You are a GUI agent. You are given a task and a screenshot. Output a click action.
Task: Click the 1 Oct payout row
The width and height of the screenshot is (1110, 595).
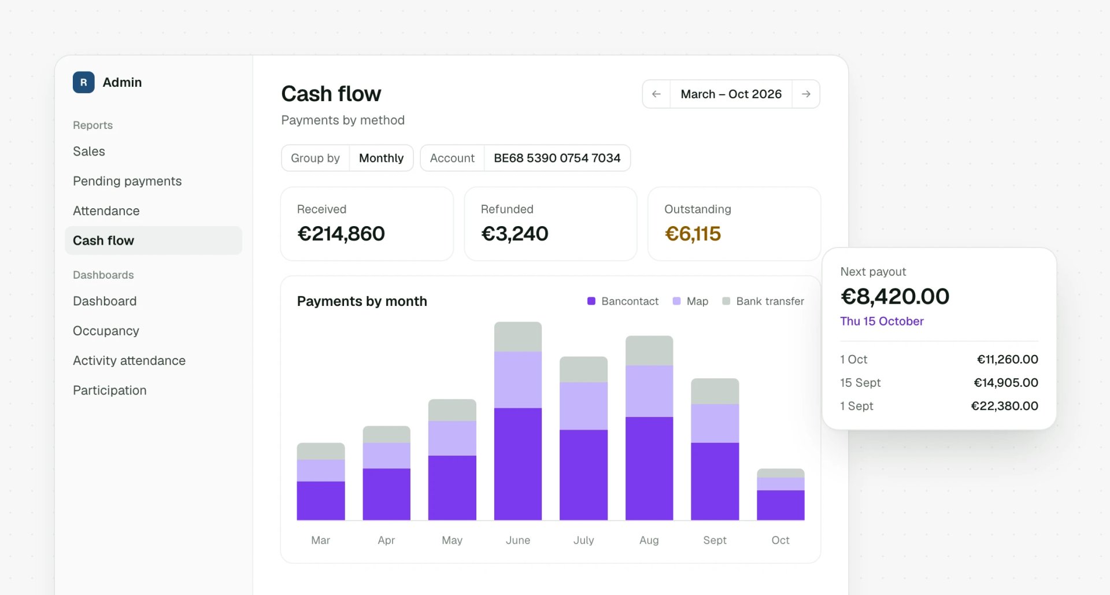[x=939, y=359]
